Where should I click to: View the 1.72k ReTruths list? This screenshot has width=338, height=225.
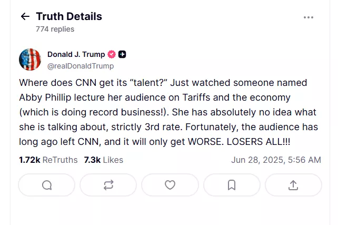[48, 160]
